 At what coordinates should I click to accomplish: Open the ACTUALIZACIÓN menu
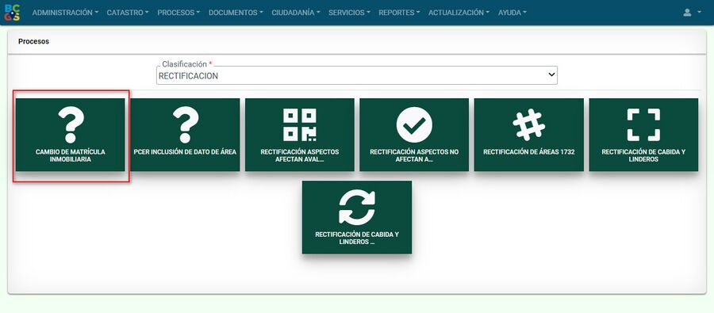coord(459,13)
